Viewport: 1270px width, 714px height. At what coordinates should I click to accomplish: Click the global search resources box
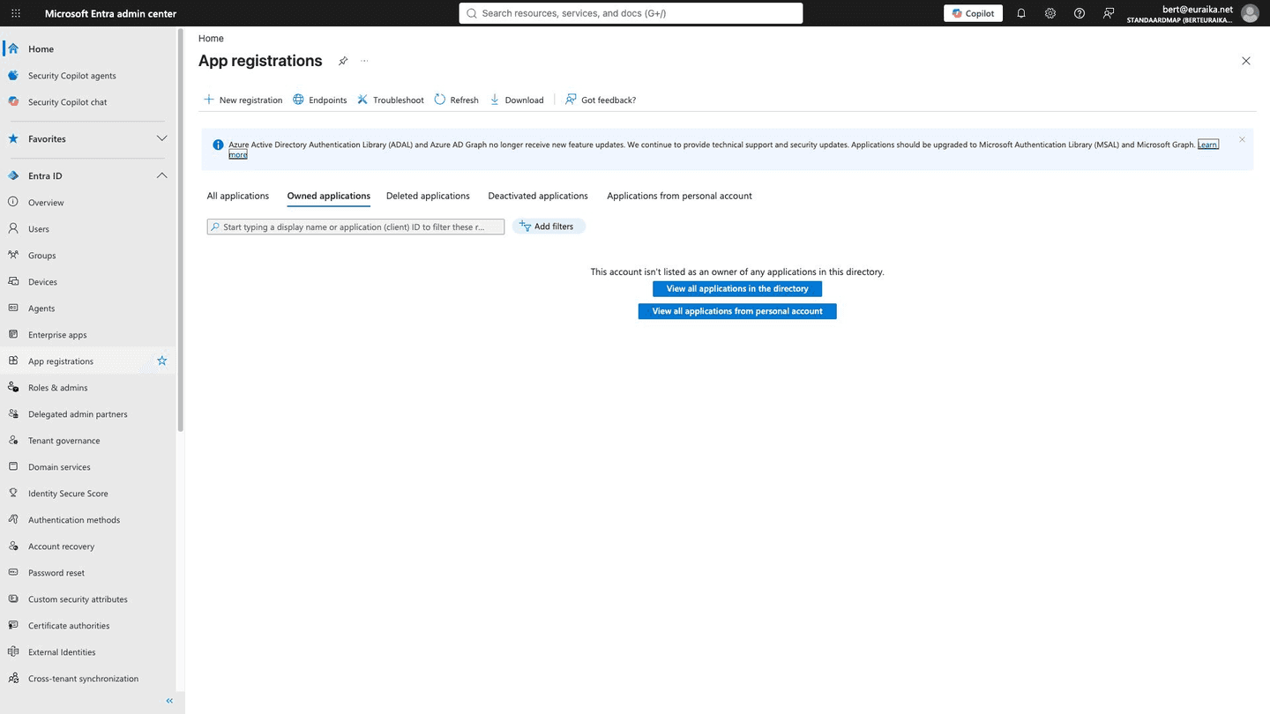631,13
